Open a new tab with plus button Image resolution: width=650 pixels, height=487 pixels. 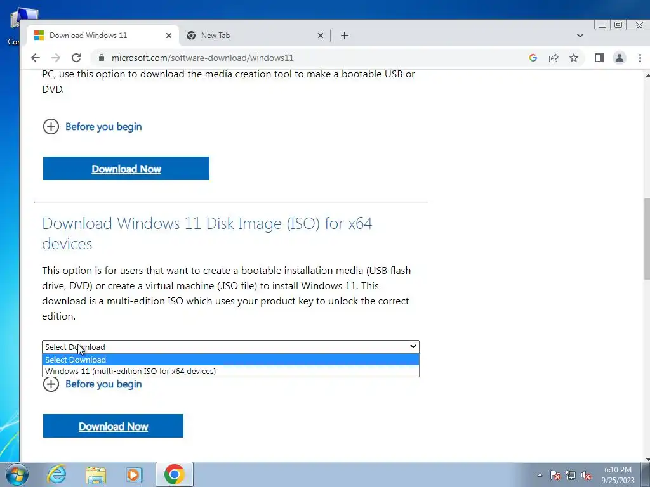[x=345, y=36]
